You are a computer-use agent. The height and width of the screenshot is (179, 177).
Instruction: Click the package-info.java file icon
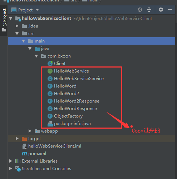[x=50, y=124]
